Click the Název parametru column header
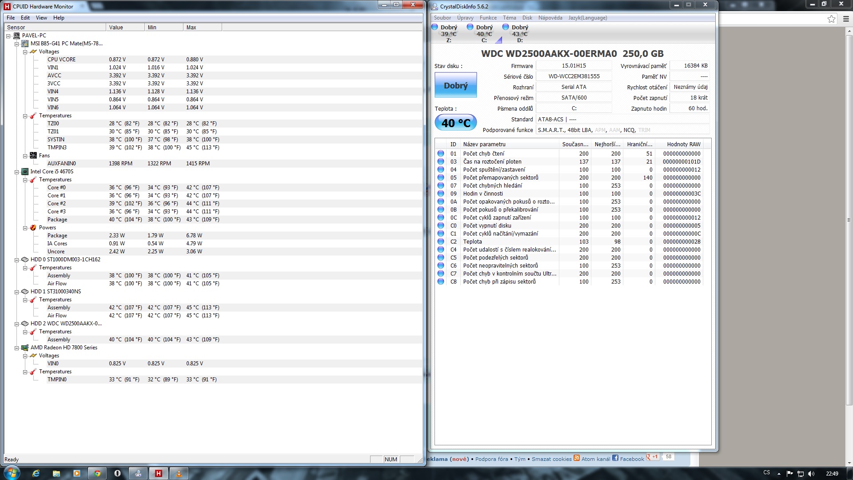Image resolution: width=853 pixels, height=480 pixels. tap(510, 144)
